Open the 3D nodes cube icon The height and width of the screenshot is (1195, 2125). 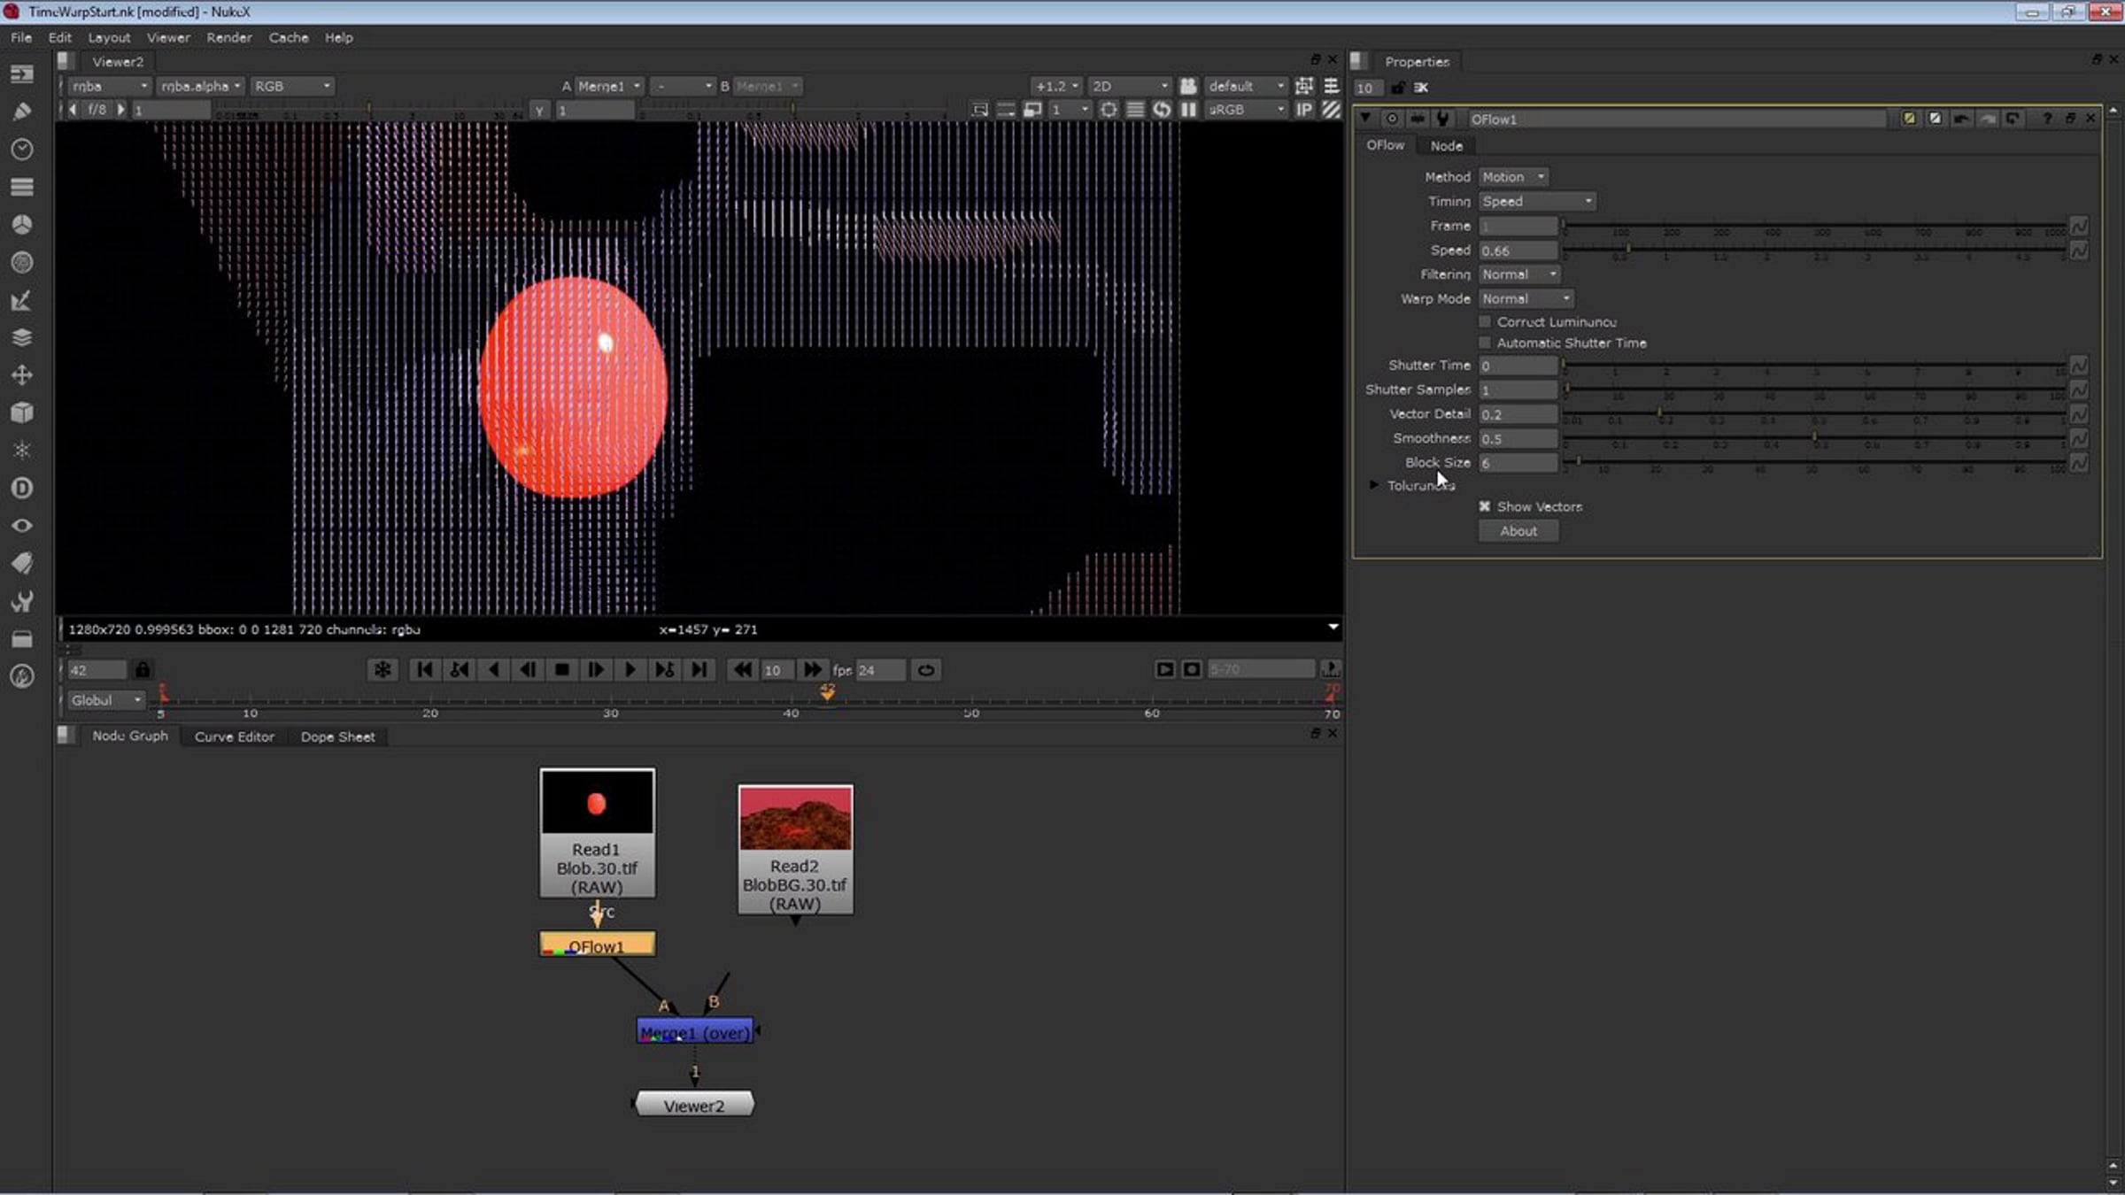coord(22,412)
